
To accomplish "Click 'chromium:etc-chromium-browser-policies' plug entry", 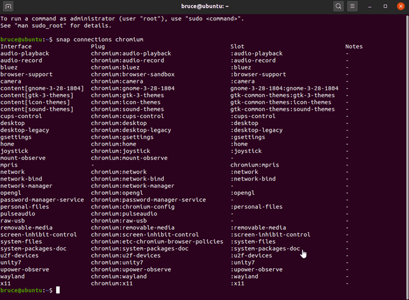I will 157,242.
